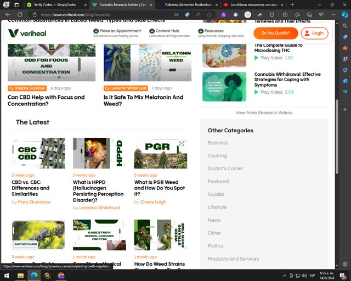Close the Fullmetal Alchemist tab
The height and width of the screenshot is (281, 351).
(217, 5)
